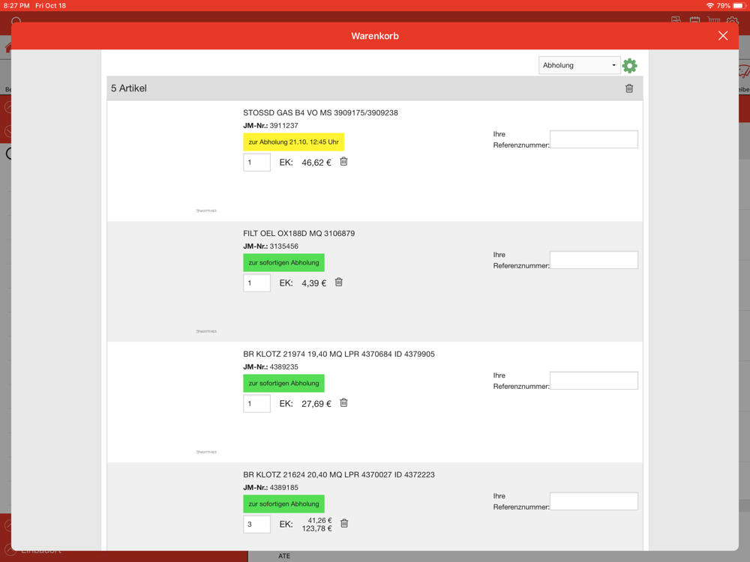
Task: Select item title BR KLOTZ 21974 19,40 MQ
Action: pos(339,354)
